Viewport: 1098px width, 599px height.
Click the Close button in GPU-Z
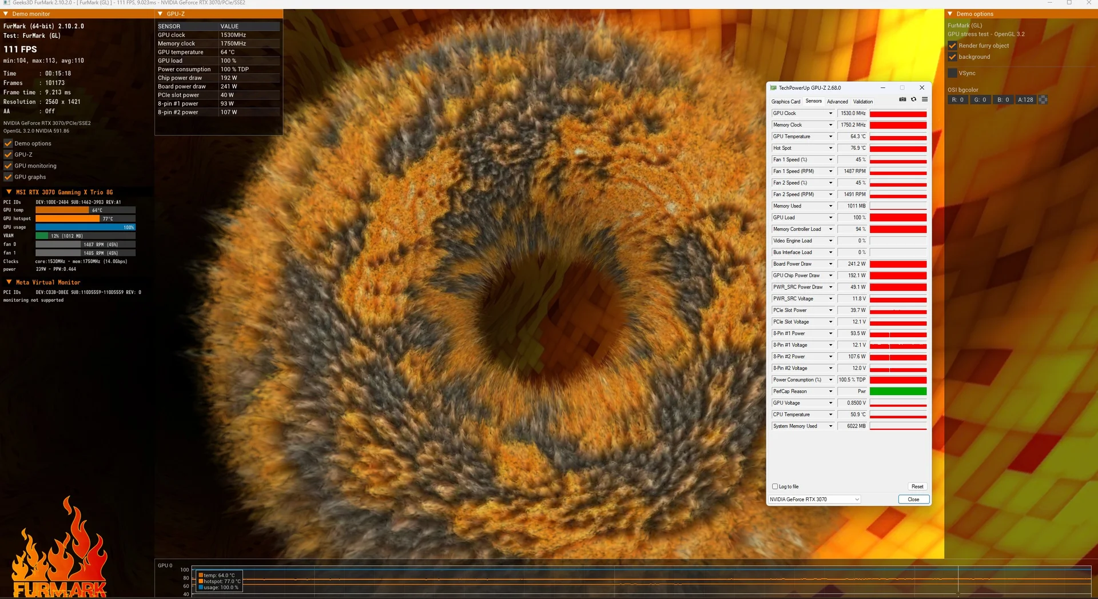tap(913, 500)
